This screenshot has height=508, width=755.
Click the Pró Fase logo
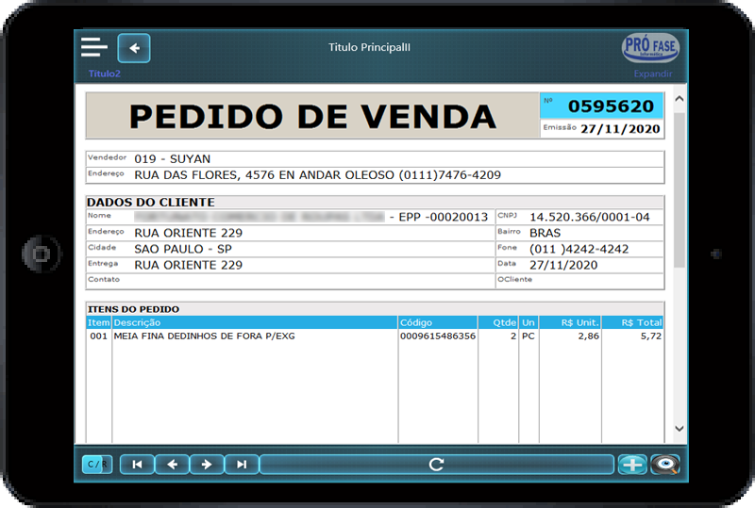coord(650,48)
